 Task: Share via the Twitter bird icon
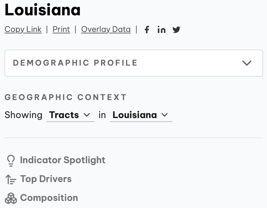click(x=176, y=30)
